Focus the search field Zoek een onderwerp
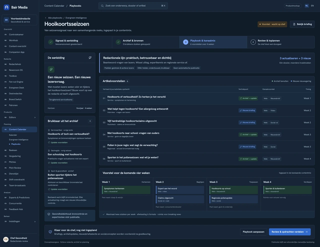Screen dimensions: 320x247 tap(133, 6)
